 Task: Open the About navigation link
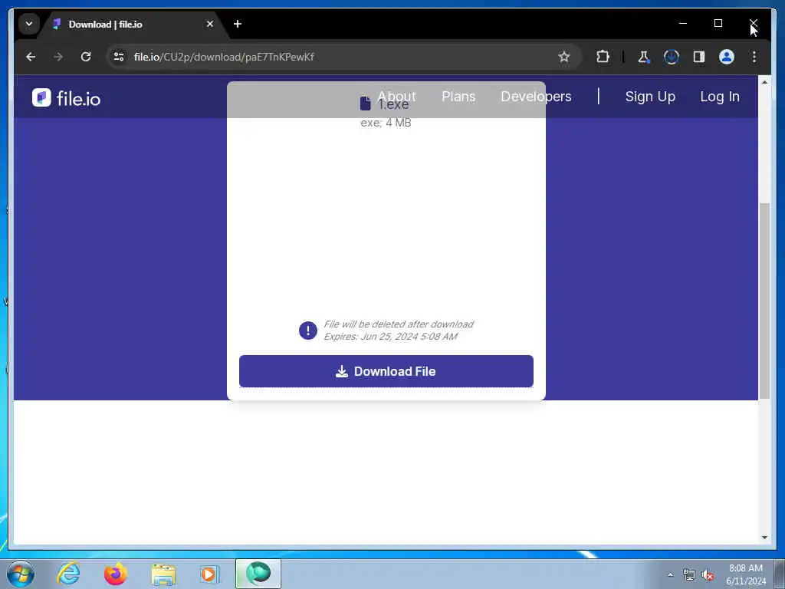(397, 96)
